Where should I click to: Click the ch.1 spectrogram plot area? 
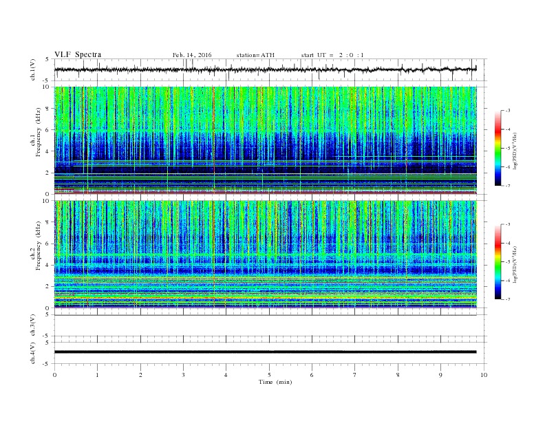coord(265,140)
